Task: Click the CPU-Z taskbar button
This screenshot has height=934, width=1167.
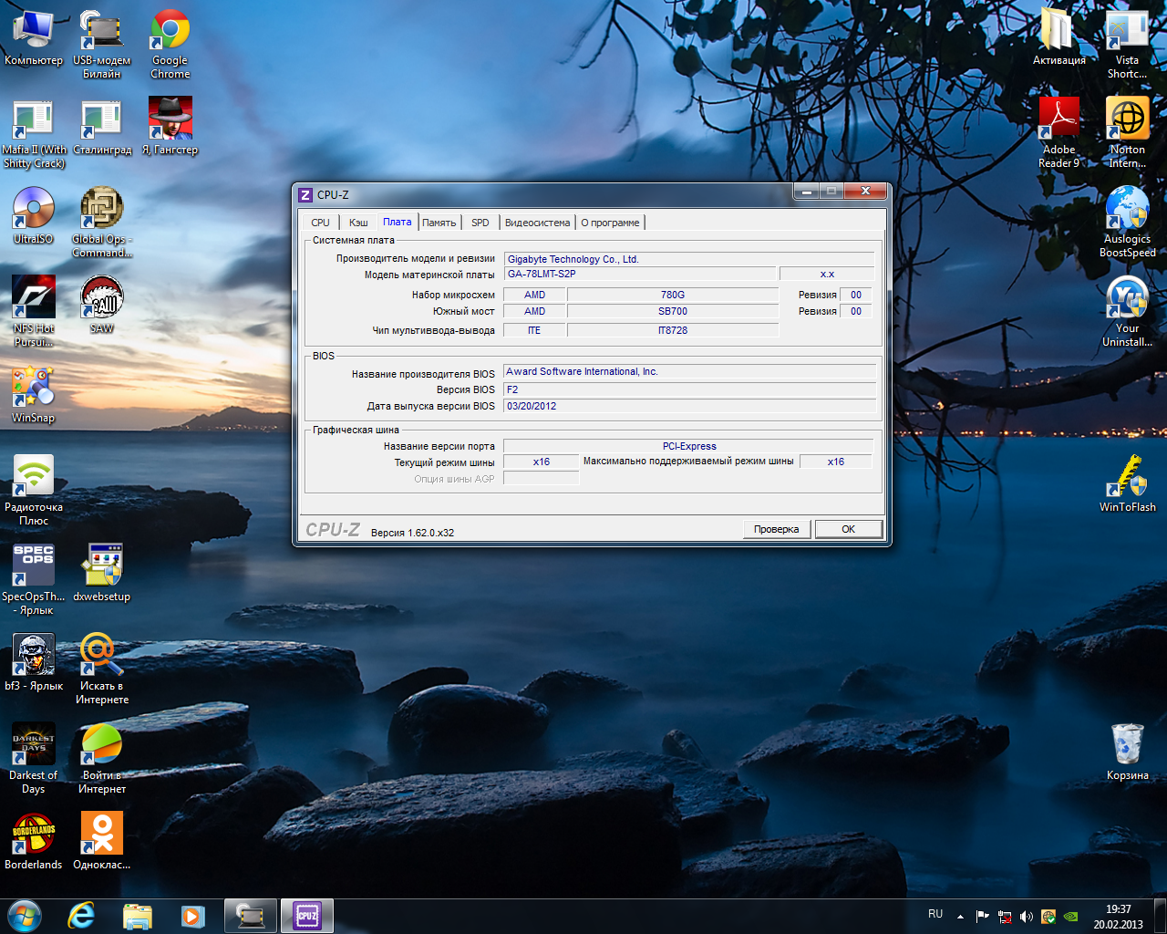Action: (x=307, y=916)
